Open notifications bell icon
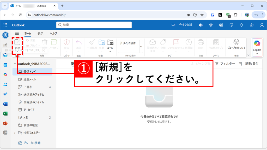The height and width of the screenshot is (150, 267). coord(241,25)
